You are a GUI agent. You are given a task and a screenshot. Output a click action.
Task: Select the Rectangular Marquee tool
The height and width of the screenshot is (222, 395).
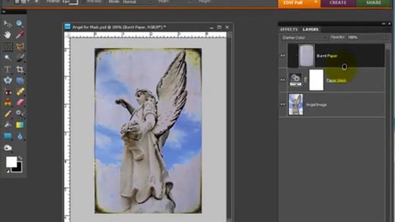tap(7, 47)
